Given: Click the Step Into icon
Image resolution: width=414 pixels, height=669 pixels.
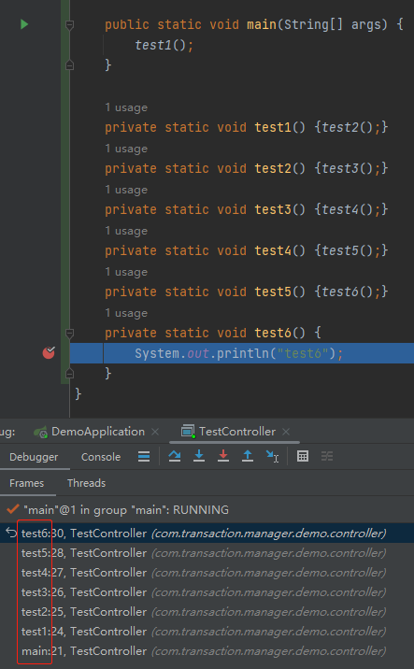Looking at the screenshot, I should click(199, 456).
